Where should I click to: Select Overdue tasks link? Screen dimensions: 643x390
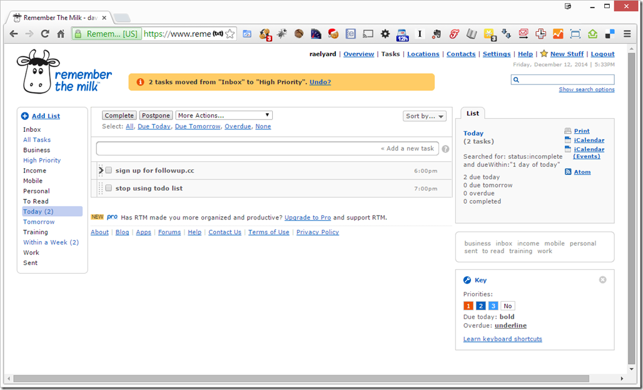[x=238, y=127]
